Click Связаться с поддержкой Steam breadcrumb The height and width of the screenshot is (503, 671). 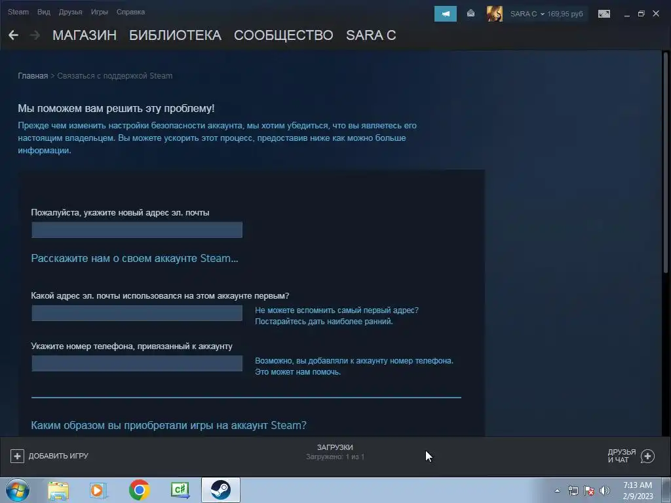(115, 76)
